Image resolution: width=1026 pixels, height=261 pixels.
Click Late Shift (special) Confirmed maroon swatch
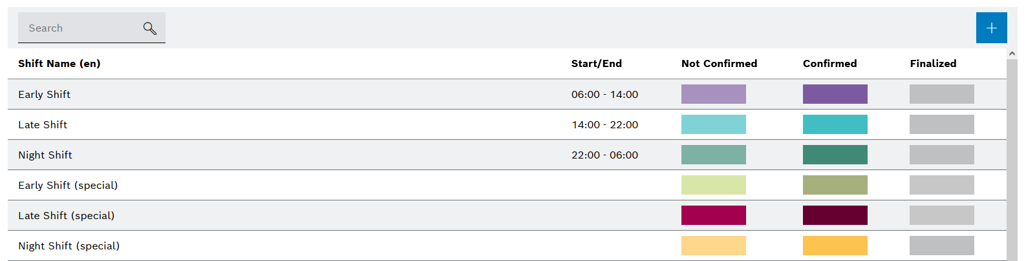[x=835, y=215]
